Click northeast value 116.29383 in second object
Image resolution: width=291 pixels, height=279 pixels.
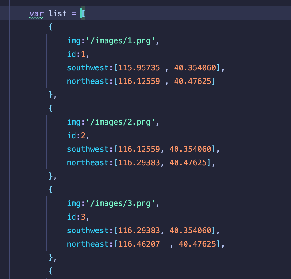[139, 163]
